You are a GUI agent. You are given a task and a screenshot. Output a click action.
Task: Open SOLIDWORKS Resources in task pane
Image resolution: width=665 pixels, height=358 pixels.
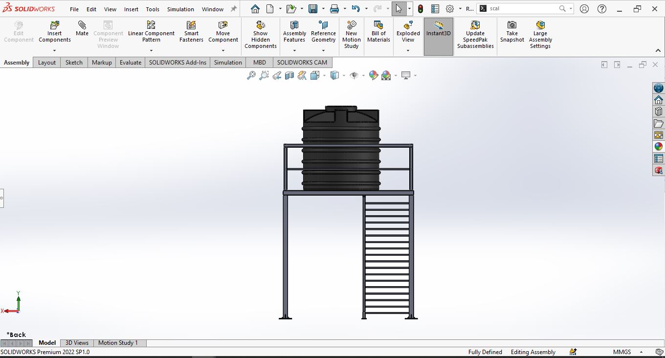659,100
